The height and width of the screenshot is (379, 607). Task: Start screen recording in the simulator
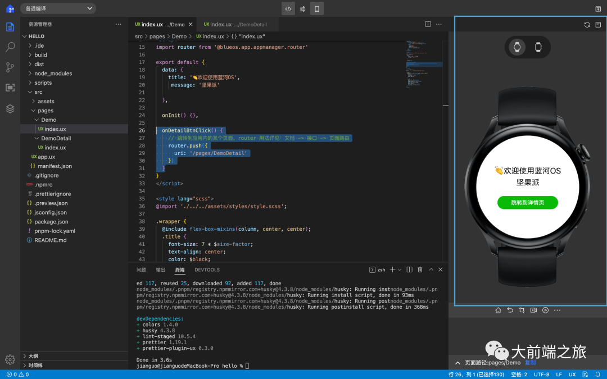coord(533,310)
